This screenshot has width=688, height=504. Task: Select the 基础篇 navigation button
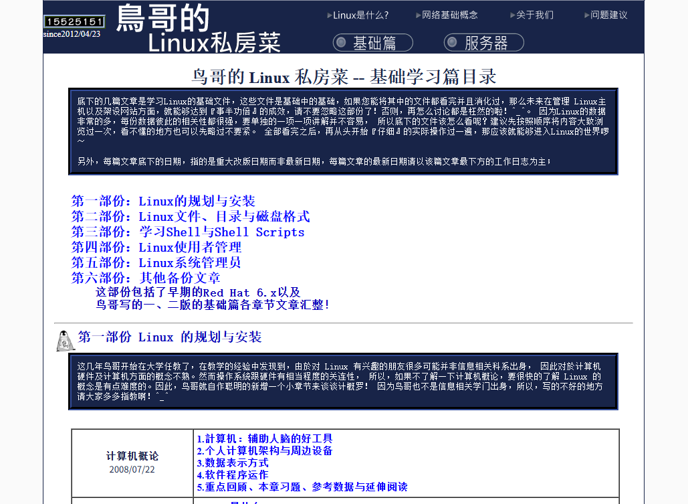tap(373, 43)
